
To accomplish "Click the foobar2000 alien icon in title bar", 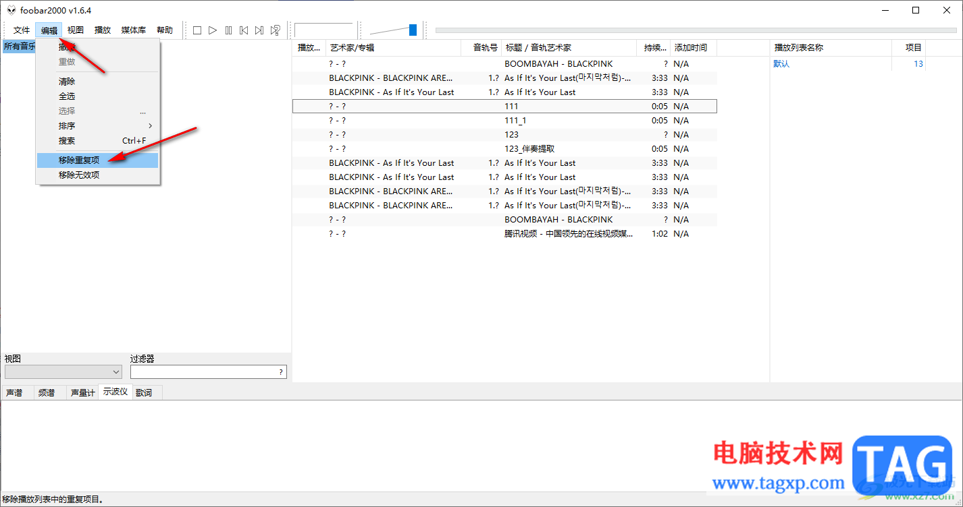I will [x=11, y=10].
